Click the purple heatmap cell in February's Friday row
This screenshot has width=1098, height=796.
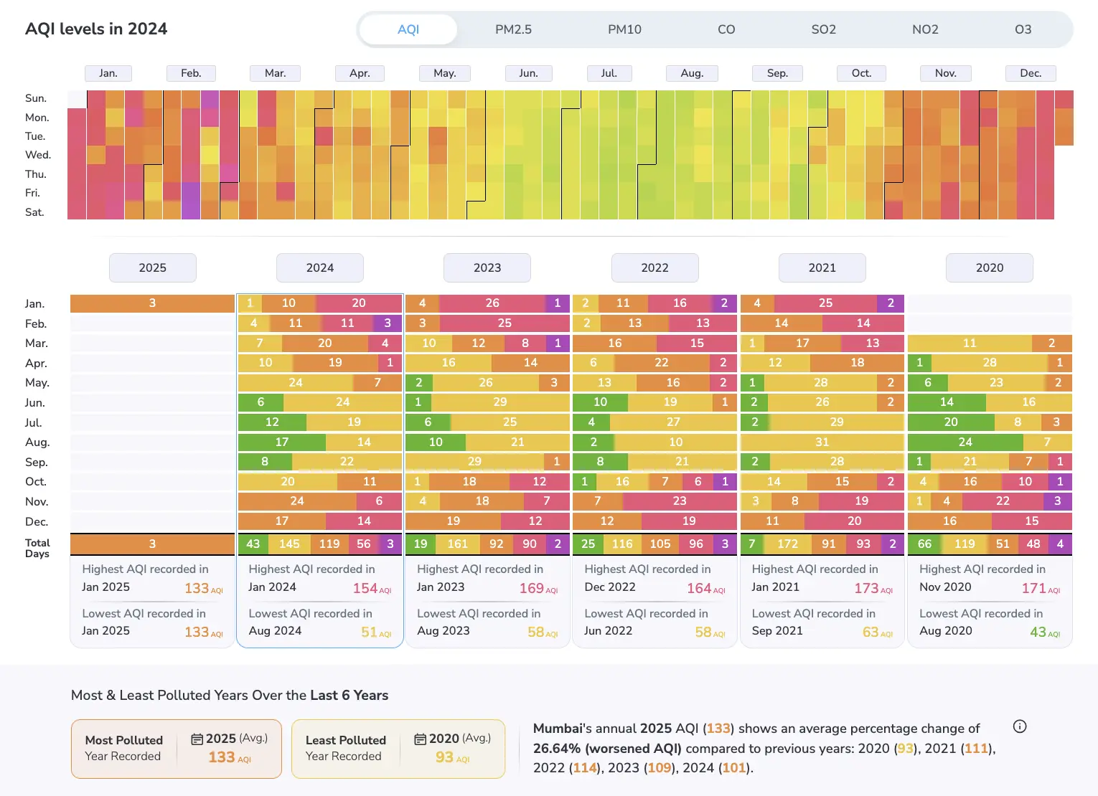point(191,191)
